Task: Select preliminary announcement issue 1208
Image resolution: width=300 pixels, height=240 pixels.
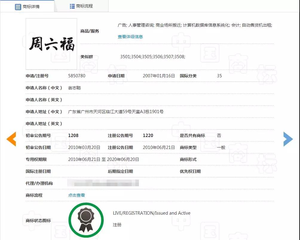Action: click(x=73, y=136)
